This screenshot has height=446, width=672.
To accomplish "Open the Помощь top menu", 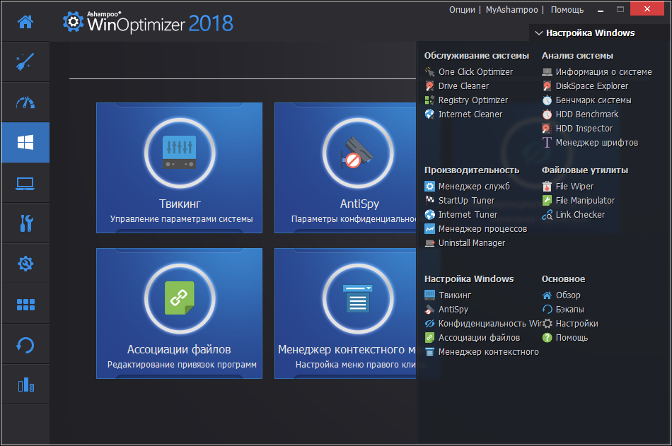I will click(x=567, y=9).
